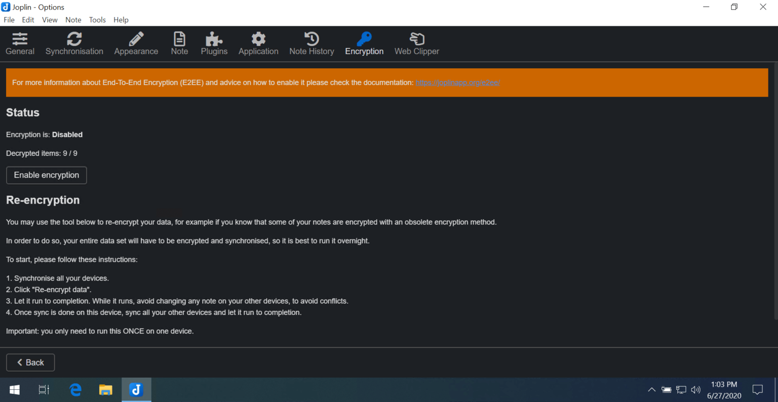Switch to the Appearance settings
778x402 pixels.
point(136,43)
